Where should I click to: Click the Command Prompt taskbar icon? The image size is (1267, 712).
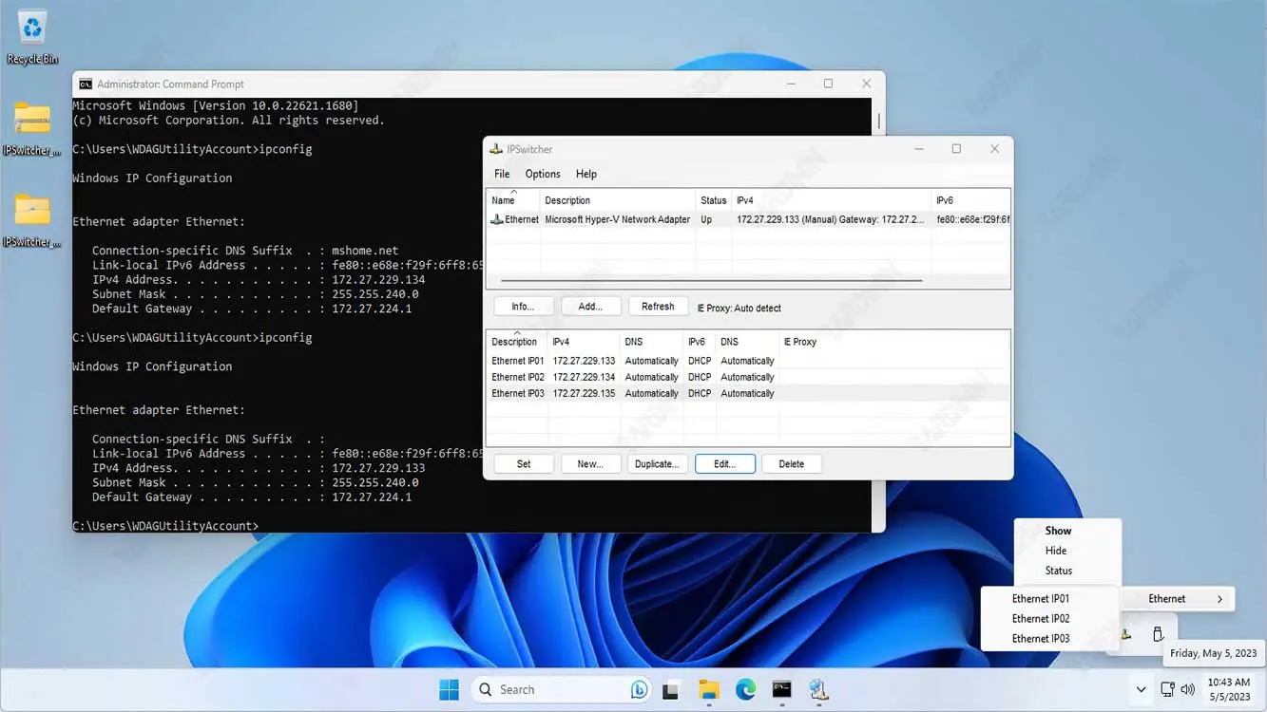(781, 689)
